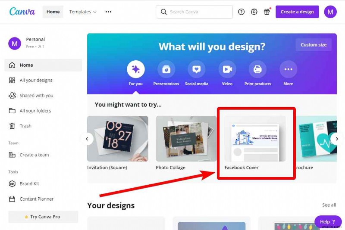Click the gift box icon
The height and width of the screenshot is (230, 345).
pyautogui.click(x=267, y=12)
